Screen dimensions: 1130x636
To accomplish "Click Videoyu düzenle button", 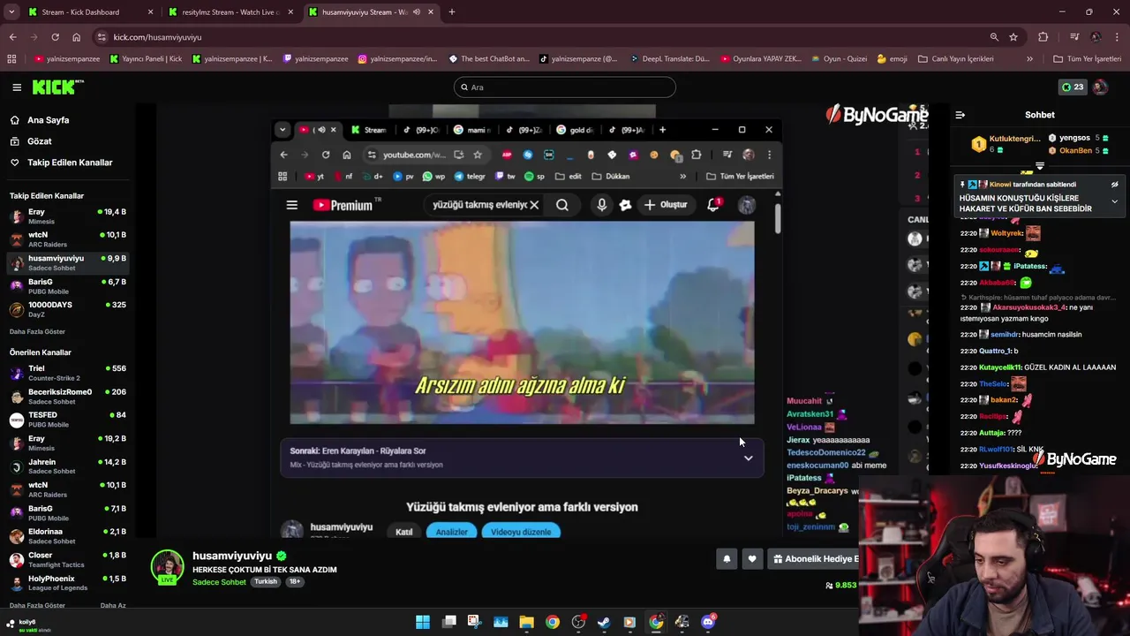I will coord(521,532).
